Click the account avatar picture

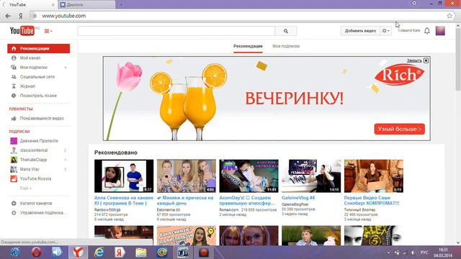pos(440,30)
